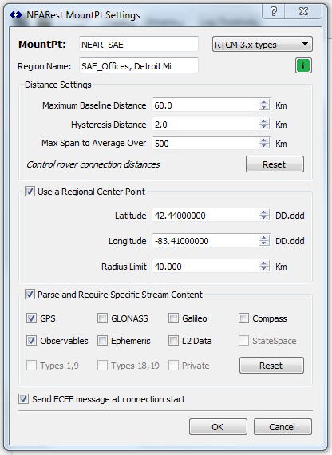Decrease Radius Limit using spinner arrow
Viewport: 332px width, 455px height.
[264, 270]
